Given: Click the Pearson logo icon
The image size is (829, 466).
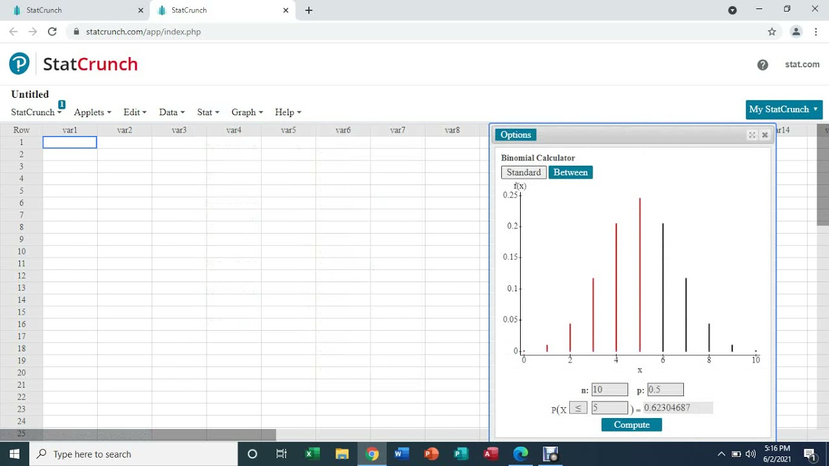Looking at the screenshot, I should 19,63.
